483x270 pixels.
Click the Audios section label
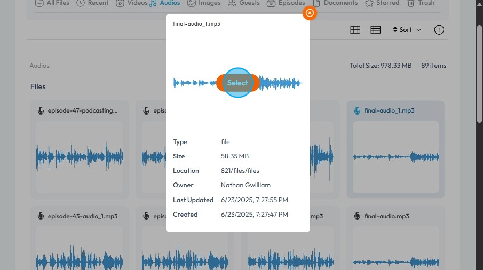point(39,66)
